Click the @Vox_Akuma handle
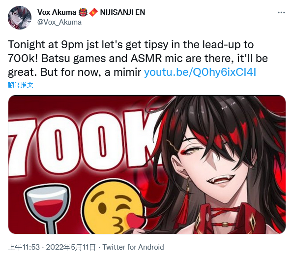Screen dimensions: 294x259 (59, 22)
